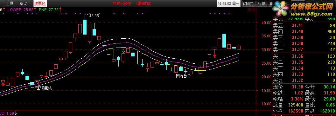Click the 交易已锁定 trade lock status

pyautogui.click(x=122, y=3)
